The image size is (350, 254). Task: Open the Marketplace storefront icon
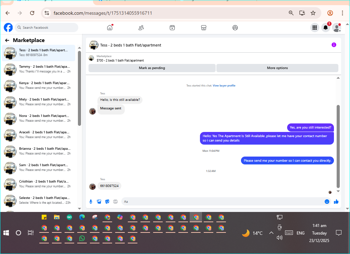(204, 28)
